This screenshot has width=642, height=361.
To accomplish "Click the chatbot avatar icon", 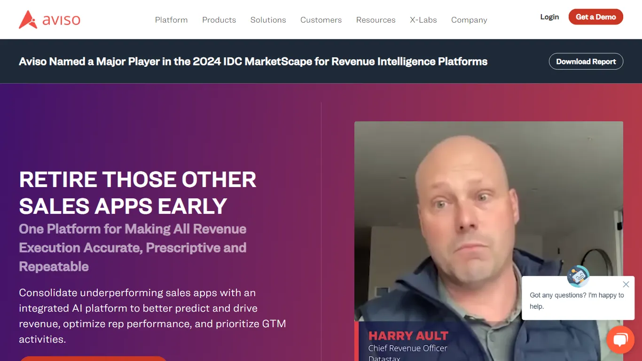I will click(x=578, y=276).
